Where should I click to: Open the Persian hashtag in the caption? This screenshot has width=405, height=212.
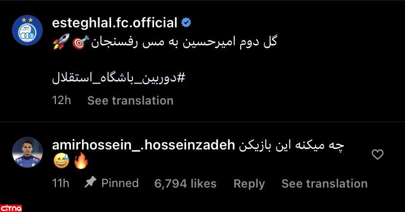tap(119, 79)
